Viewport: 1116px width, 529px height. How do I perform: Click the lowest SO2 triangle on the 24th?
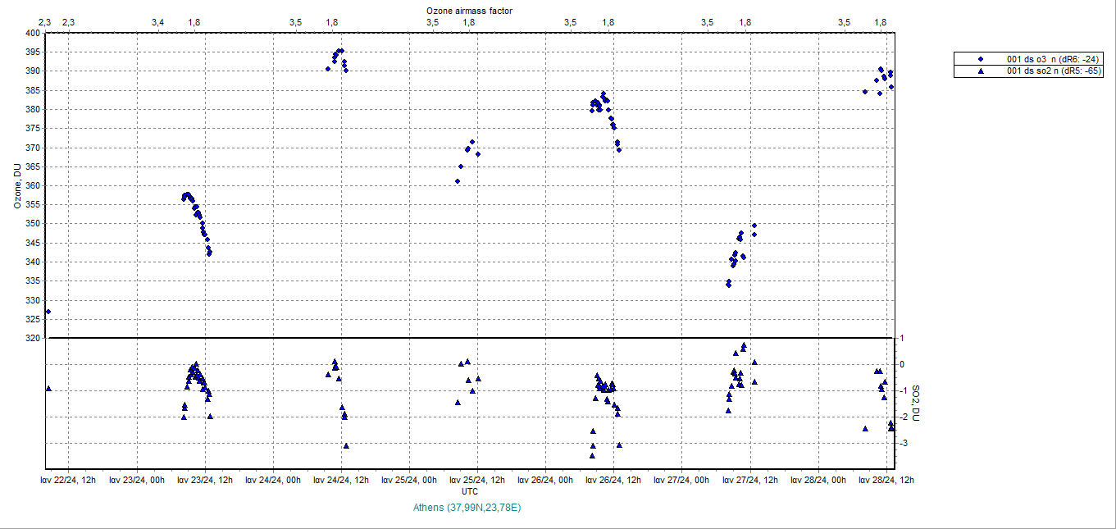(346, 445)
